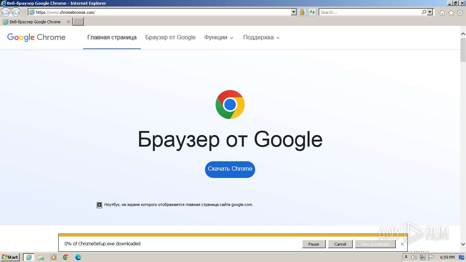Expand the Поддержка menu
This screenshot has height=262, width=466.
[261, 37]
